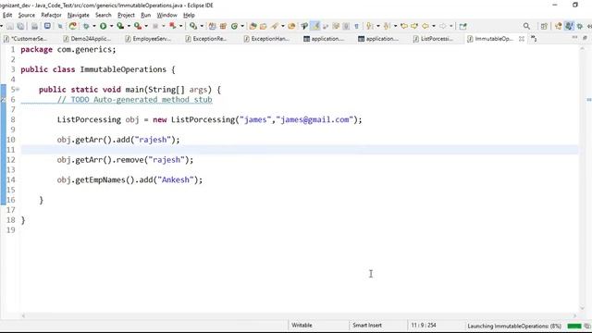Click the Save All toolbar icon

tap(20, 26)
